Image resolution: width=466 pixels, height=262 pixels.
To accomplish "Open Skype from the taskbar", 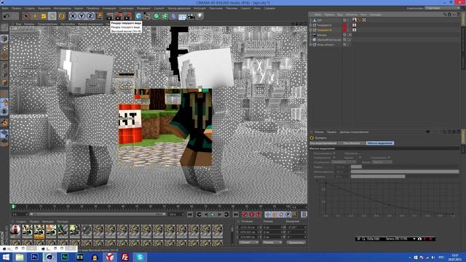I will (140, 257).
